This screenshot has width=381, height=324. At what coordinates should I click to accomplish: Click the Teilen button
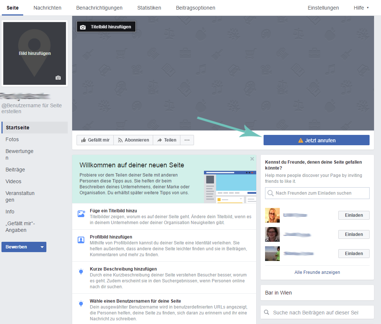(x=167, y=140)
